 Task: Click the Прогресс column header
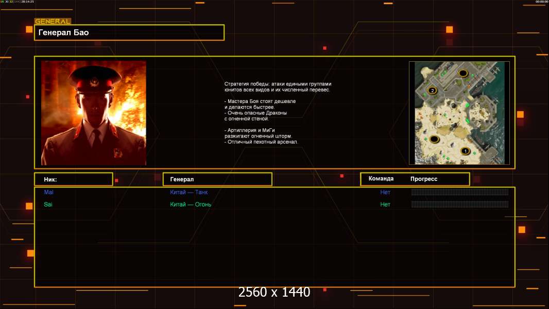(x=424, y=179)
